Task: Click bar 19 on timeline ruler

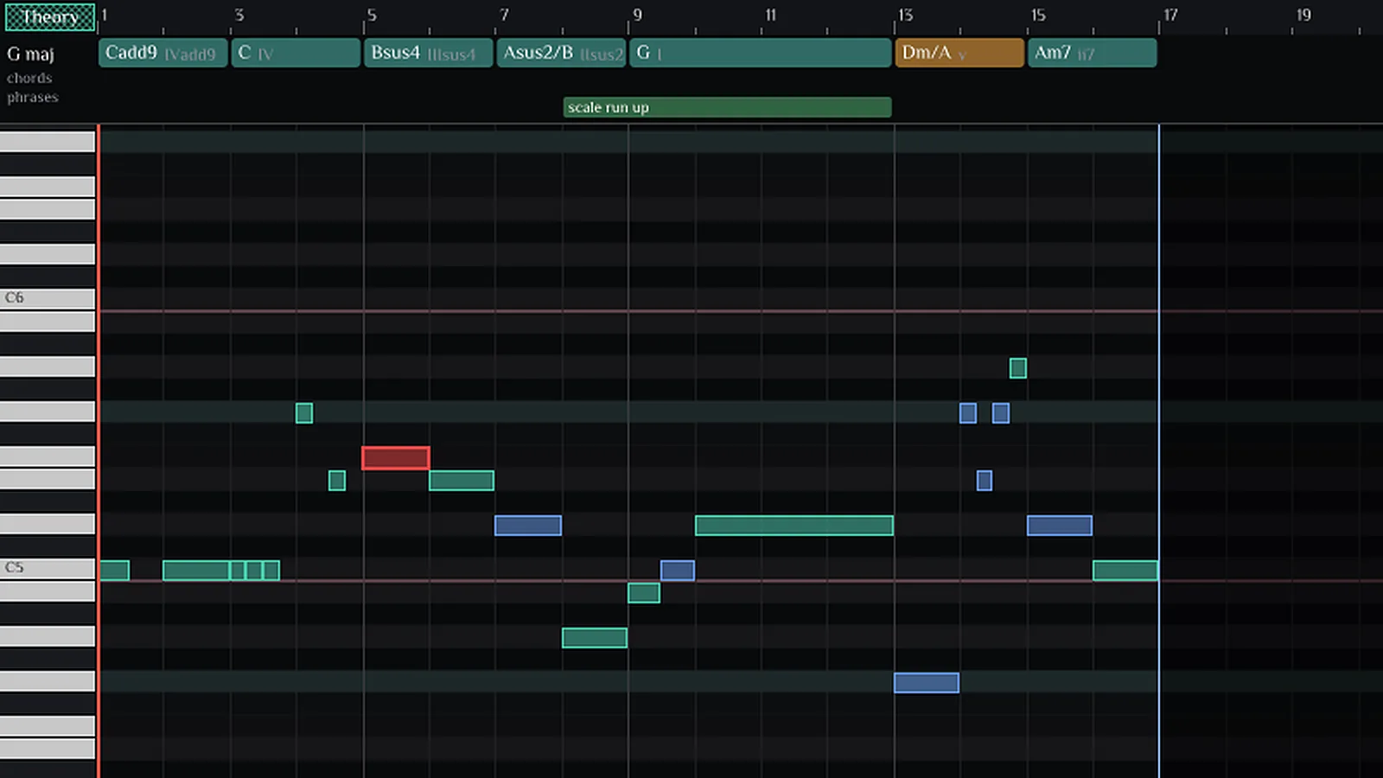Action: [1303, 15]
